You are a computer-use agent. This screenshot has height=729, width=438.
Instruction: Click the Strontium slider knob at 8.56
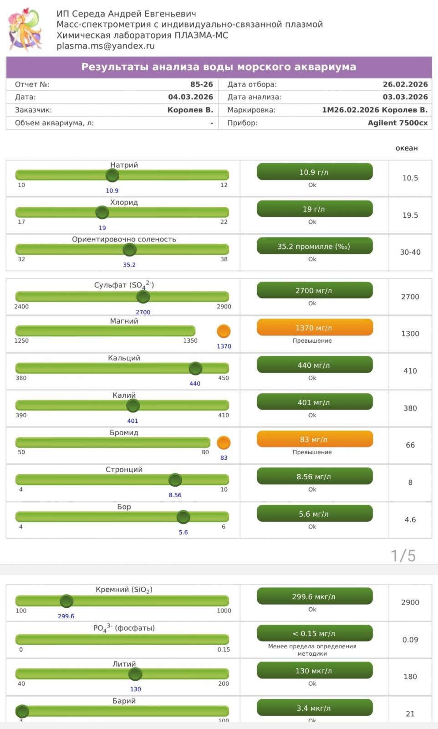pyautogui.click(x=175, y=480)
